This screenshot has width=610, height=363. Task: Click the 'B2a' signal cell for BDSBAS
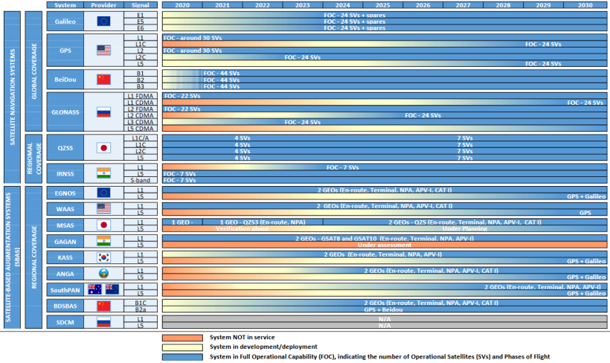[141, 309]
